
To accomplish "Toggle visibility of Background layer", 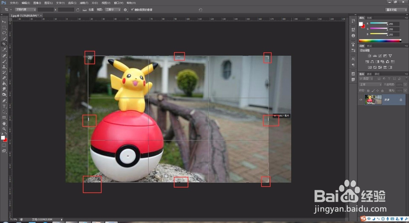I will click(361, 100).
